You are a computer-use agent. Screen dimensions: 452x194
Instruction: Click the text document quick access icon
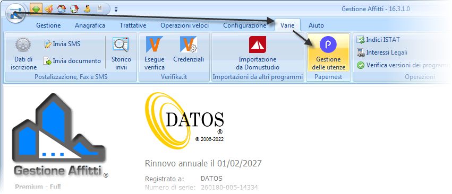coord(100,9)
